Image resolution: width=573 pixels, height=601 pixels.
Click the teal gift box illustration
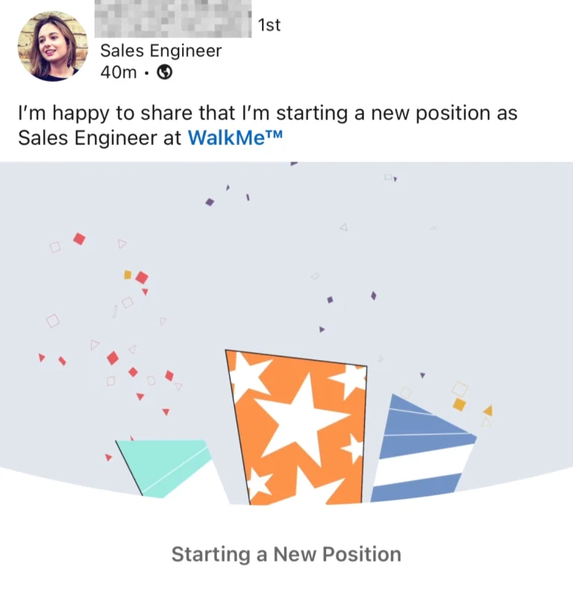pyautogui.click(x=164, y=468)
